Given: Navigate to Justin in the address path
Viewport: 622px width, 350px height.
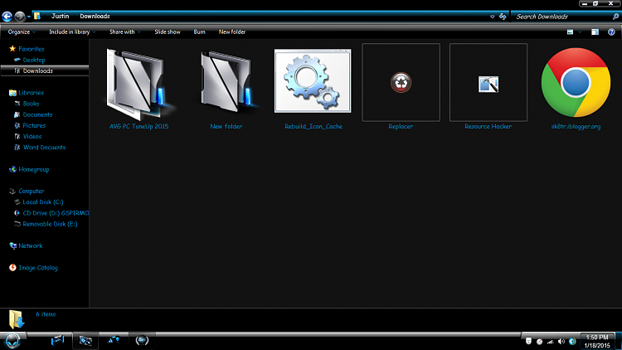Looking at the screenshot, I should click(60, 16).
